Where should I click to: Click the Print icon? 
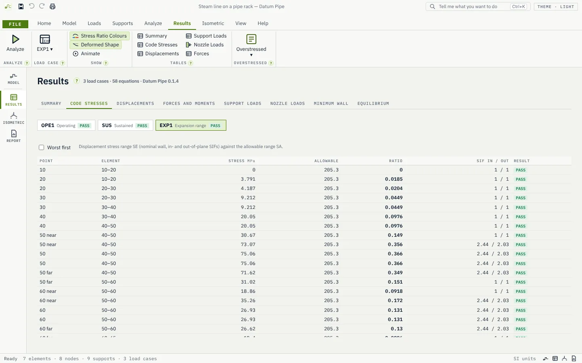tap(53, 6)
